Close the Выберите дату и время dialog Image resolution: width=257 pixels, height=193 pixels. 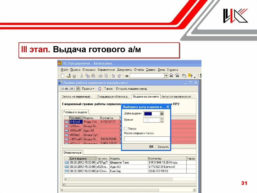coord(168,107)
